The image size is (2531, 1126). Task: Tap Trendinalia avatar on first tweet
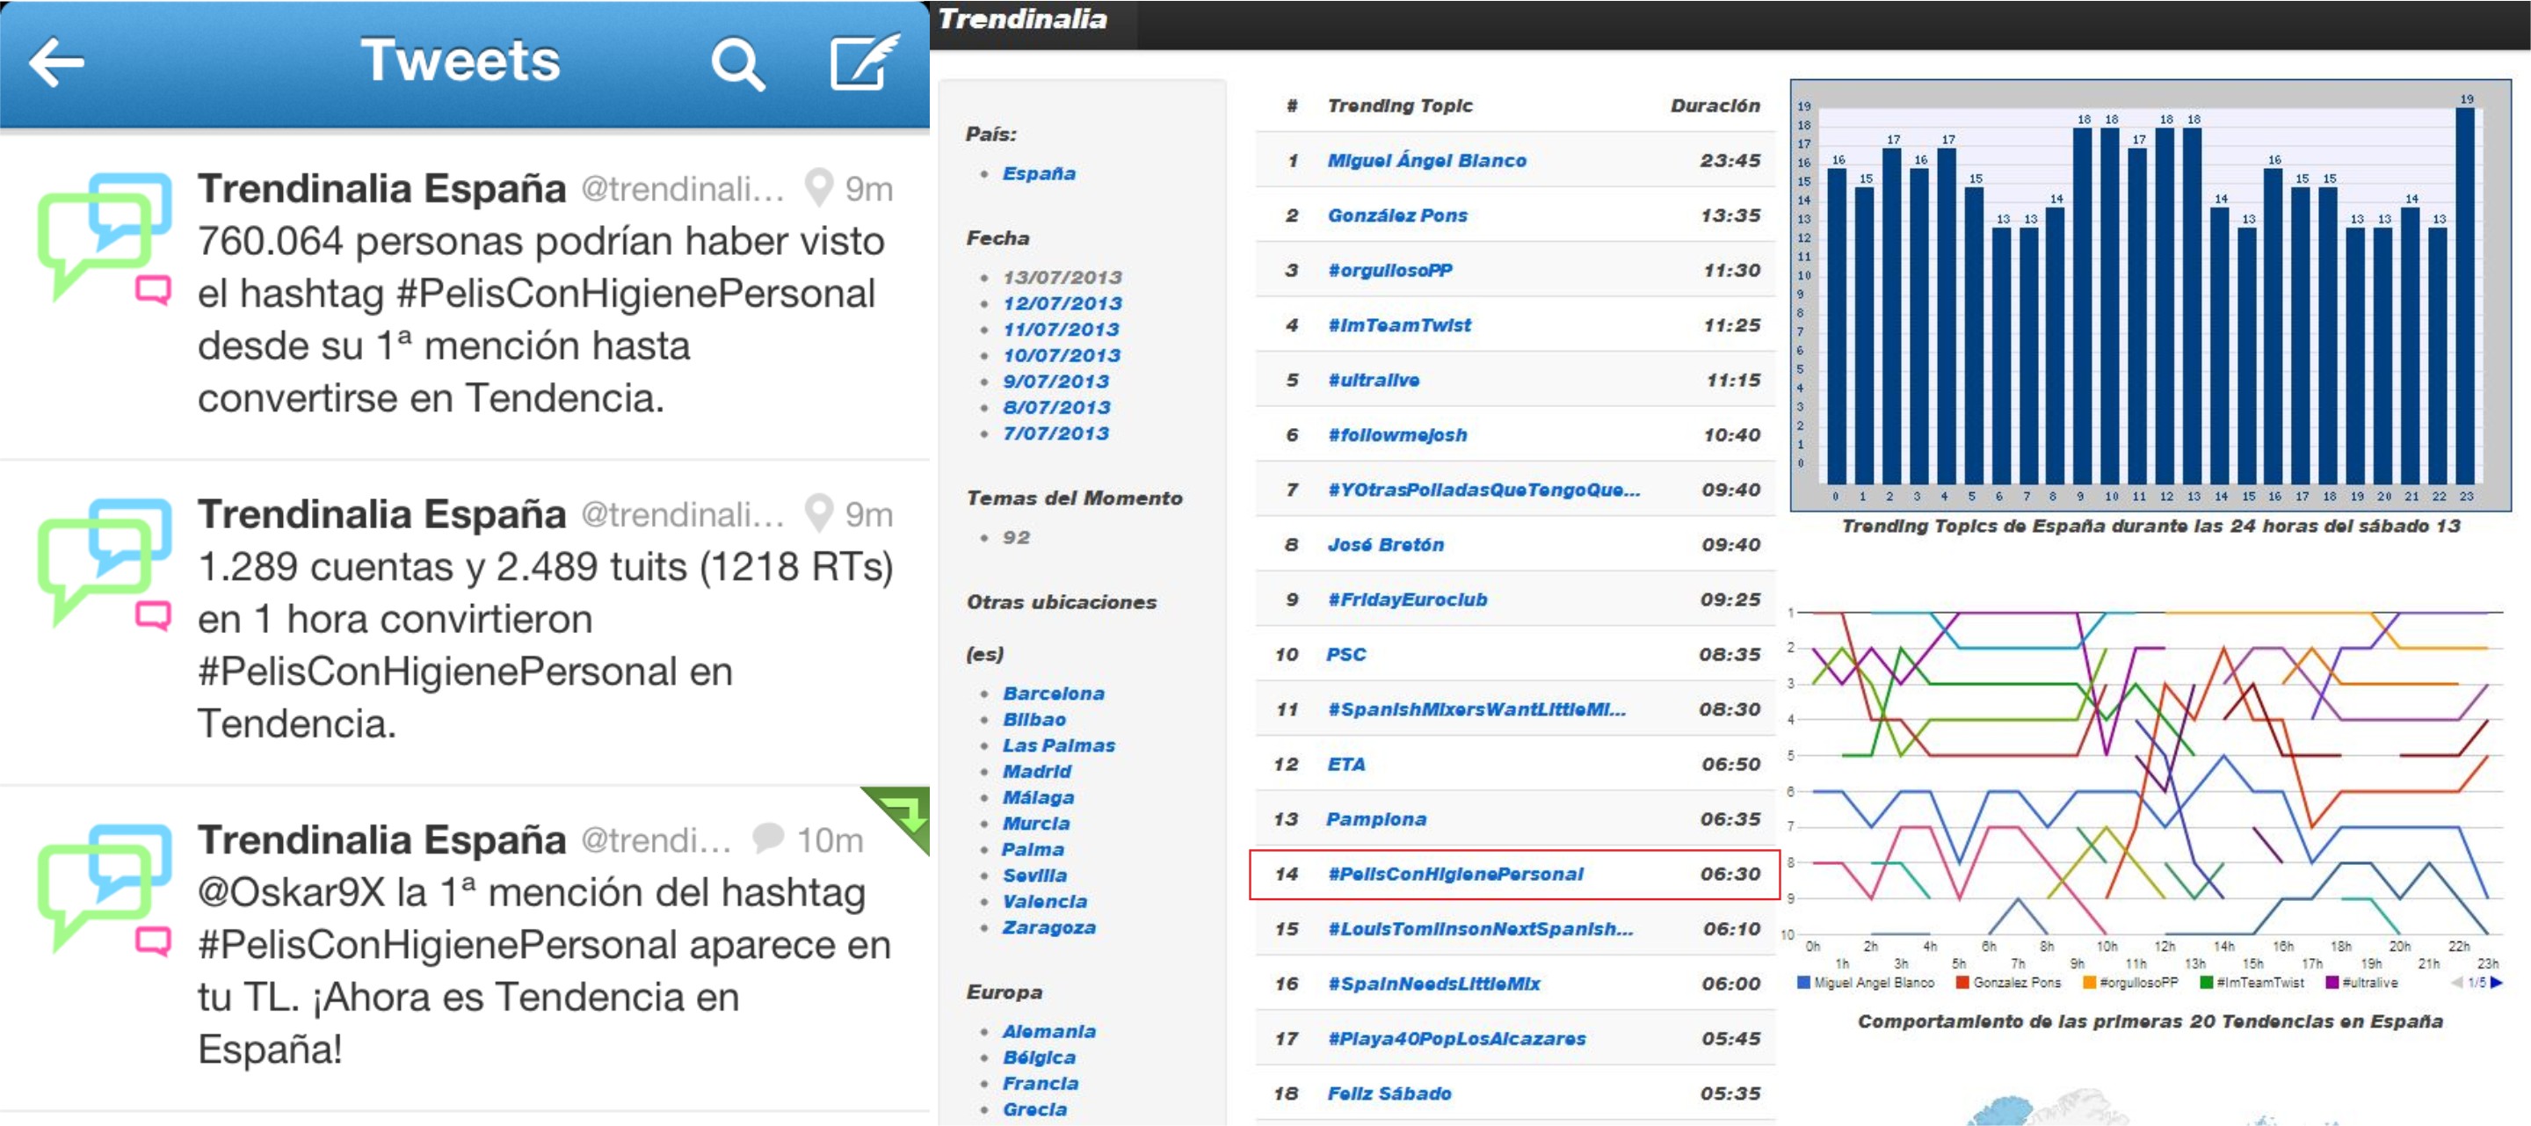click(x=105, y=238)
